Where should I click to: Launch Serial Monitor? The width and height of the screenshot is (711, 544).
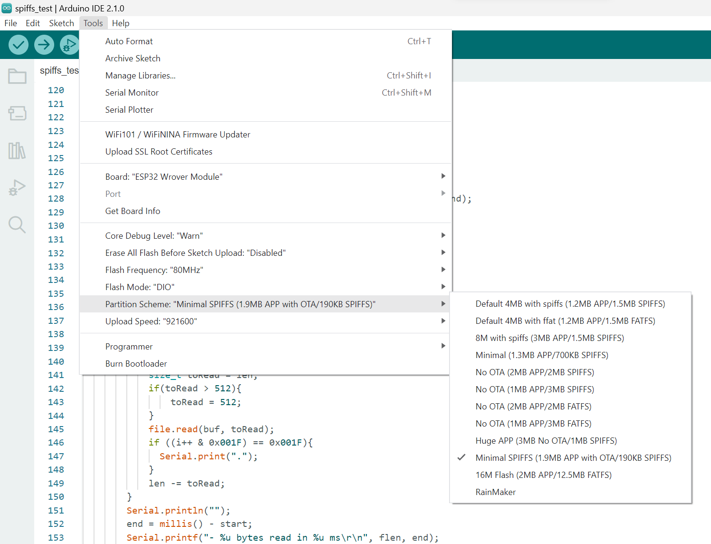click(265, 93)
